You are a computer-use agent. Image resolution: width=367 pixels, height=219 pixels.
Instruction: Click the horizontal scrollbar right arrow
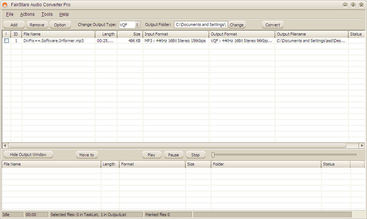pyautogui.click(x=362, y=145)
